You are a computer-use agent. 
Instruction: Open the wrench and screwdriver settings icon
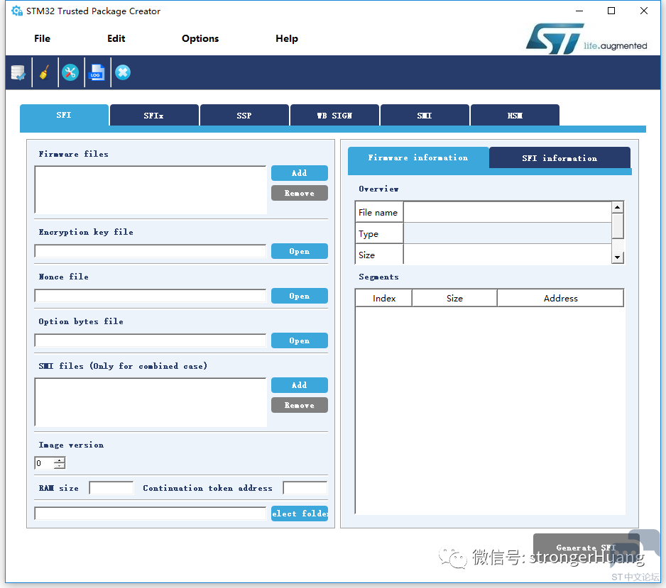70,72
